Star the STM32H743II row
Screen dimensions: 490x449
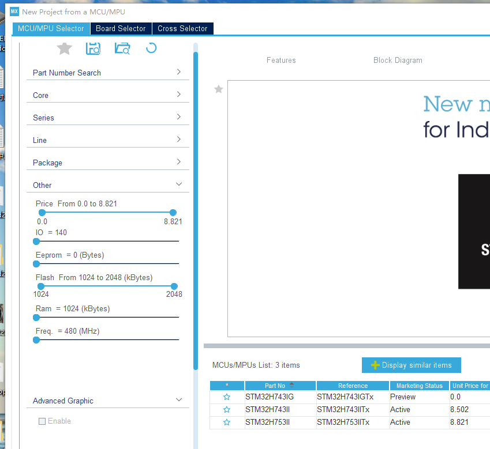click(227, 410)
